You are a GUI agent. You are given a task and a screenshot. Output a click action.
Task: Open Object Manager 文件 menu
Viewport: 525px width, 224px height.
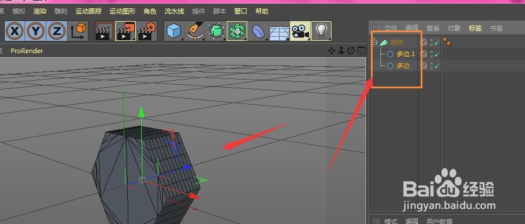pos(391,28)
